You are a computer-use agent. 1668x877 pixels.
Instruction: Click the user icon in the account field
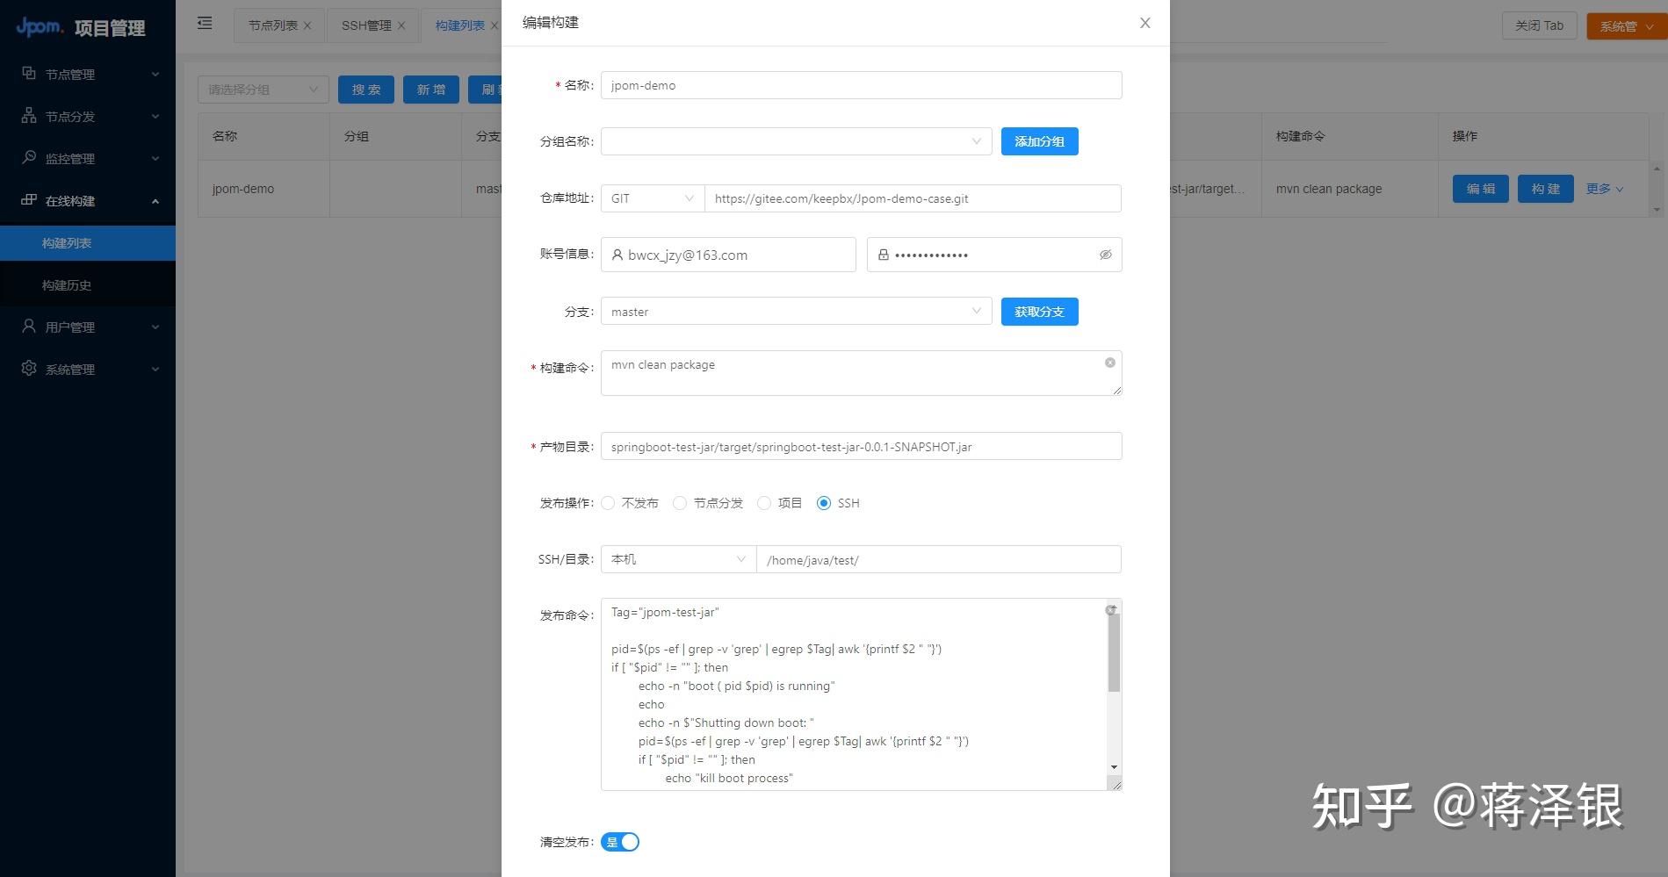[617, 255]
